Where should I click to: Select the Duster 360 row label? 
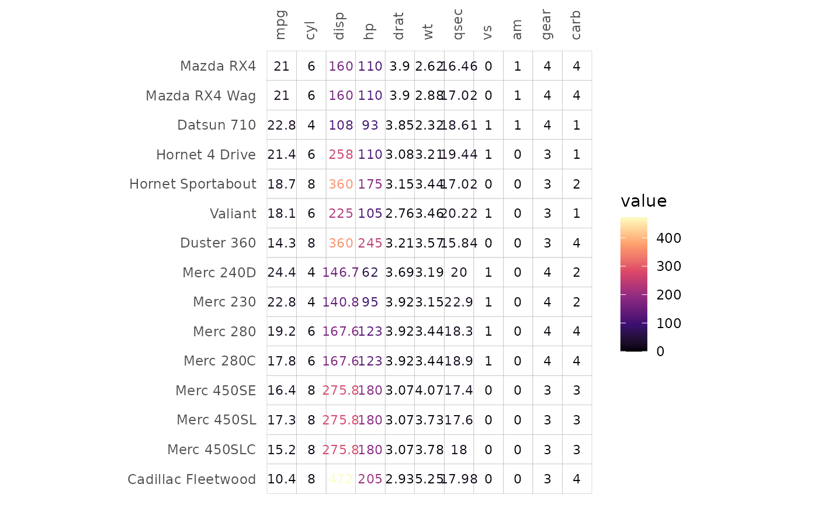tap(218, 243)
